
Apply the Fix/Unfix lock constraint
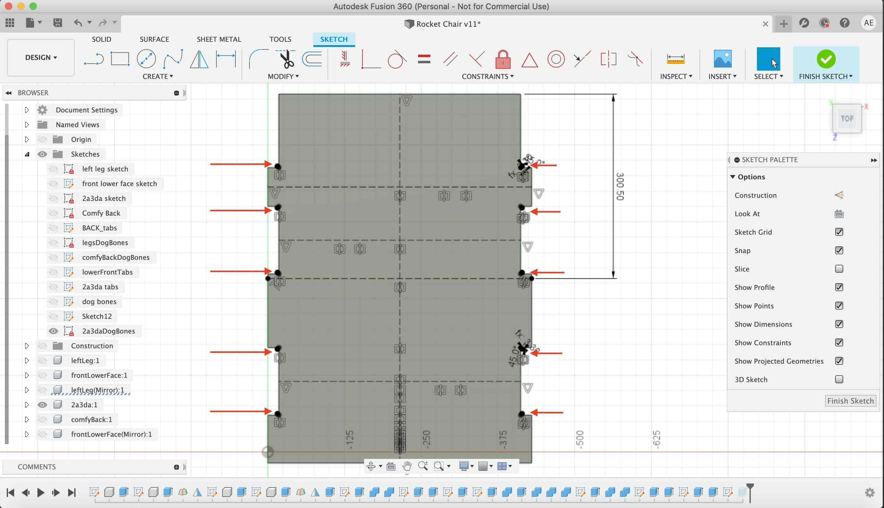pos(503,59)
